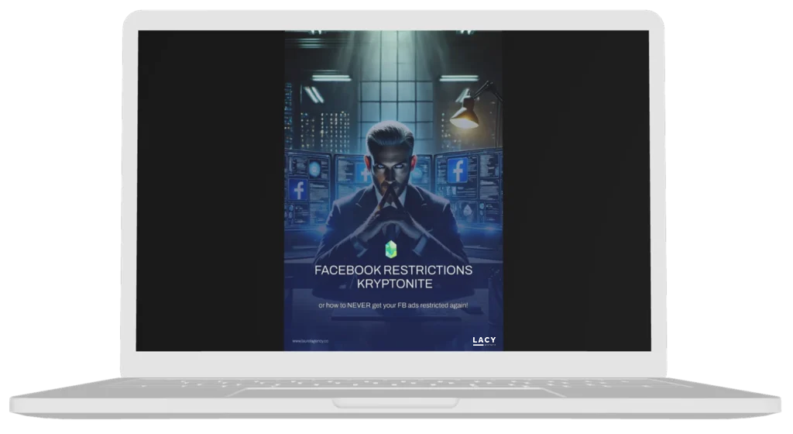This screenshot has height=434, width=793.
Task: Click the 'or how to NEVER get your FB ads restricted again!' subtitle
Action: pos(393,305)
